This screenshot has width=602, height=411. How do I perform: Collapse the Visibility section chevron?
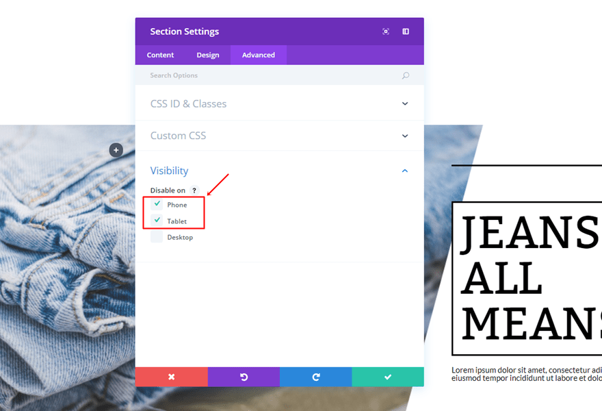(x=405, y=171)
